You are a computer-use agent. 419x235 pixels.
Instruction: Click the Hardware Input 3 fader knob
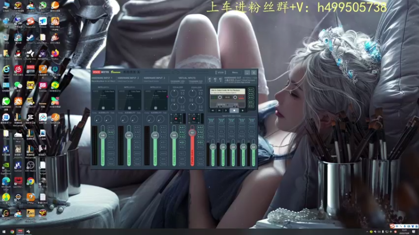click(155, 135)
